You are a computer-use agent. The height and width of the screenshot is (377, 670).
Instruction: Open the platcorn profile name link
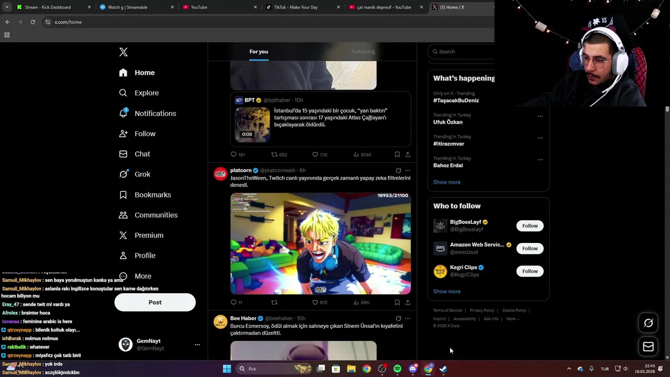tap(241, 170)
